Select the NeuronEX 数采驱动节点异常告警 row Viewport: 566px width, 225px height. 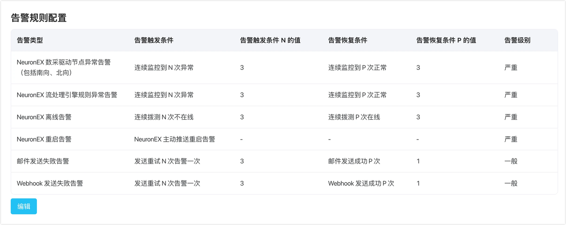tap(284, 67)
